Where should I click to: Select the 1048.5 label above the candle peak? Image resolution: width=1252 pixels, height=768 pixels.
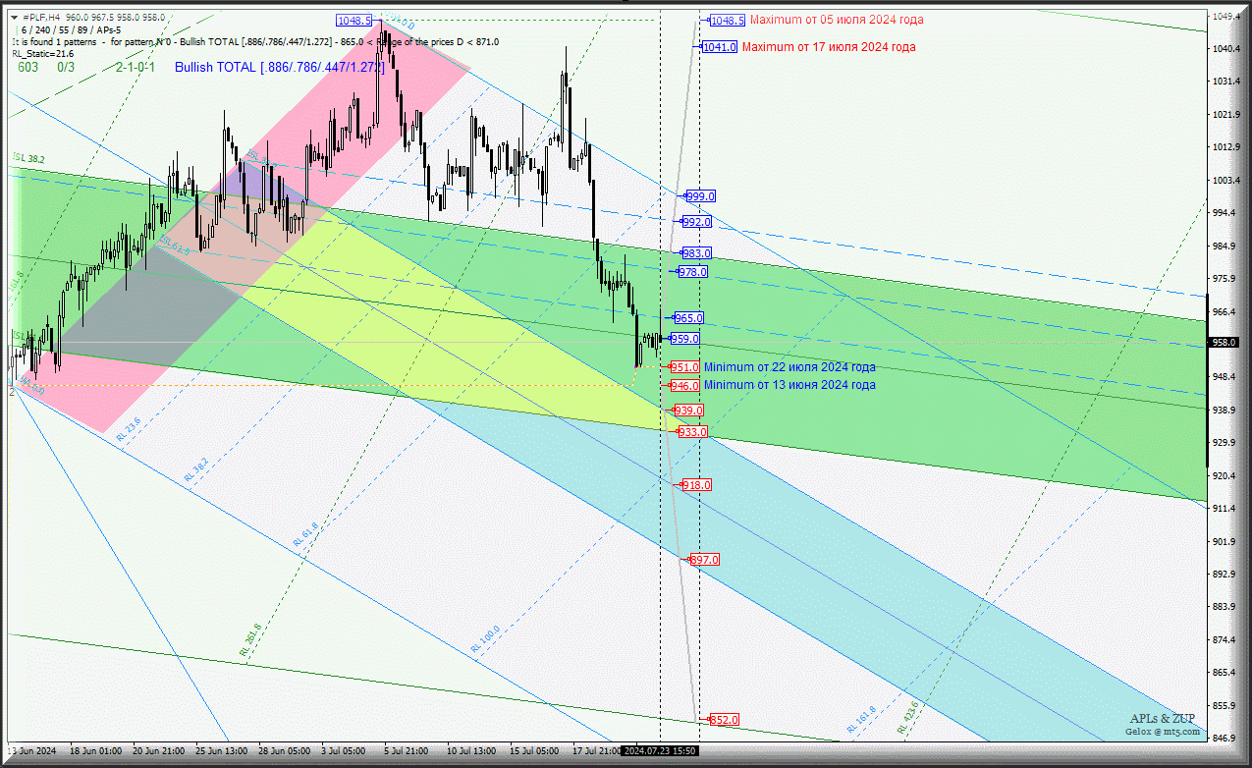pos(354,21)
